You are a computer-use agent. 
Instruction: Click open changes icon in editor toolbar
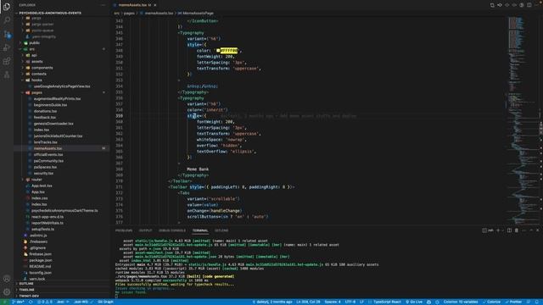492,5
